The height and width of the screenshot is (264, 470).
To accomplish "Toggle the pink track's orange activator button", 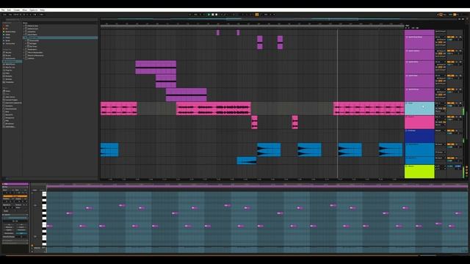I will click(x=450, y=117).
